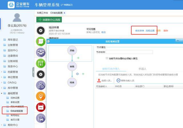
Task: Expand the OA办公 tree node
Action: (x=1, y=82)
